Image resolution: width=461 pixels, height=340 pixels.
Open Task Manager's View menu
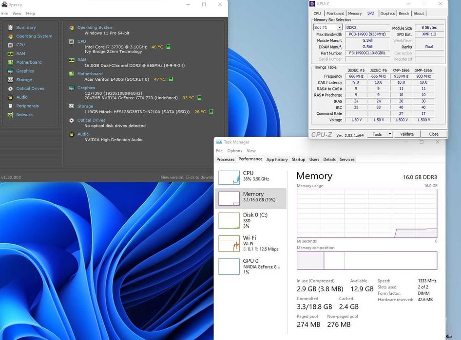tap(251, 151)
